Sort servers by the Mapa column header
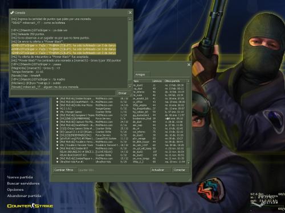This screenshot has width=285, height=213. [x=142, y=81]
